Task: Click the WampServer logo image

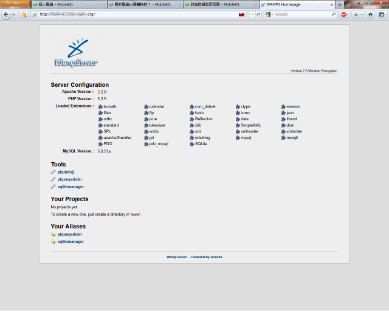Action: coord(75,52)
